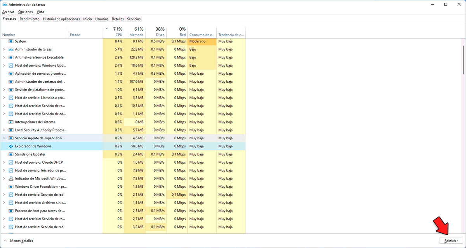This screenshot has height=248, width=466.
Task: Click the Local Security Authority Process icon
Action: 11,130
